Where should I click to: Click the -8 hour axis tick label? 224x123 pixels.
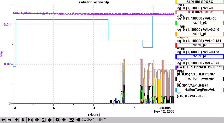coord(14,108)
